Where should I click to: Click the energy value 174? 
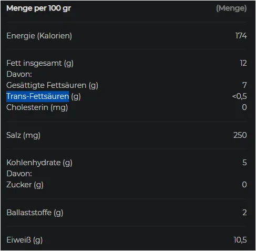[241, 36]
